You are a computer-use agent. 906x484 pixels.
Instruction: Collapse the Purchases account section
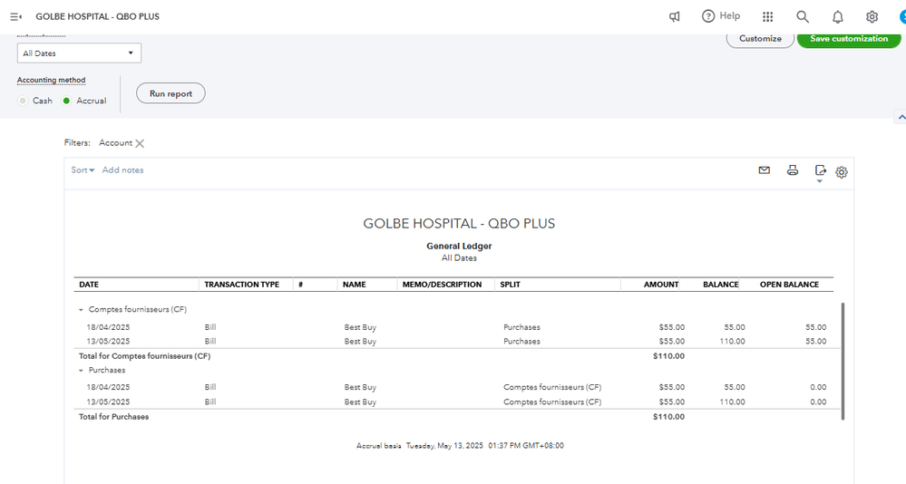click(81, 371)
